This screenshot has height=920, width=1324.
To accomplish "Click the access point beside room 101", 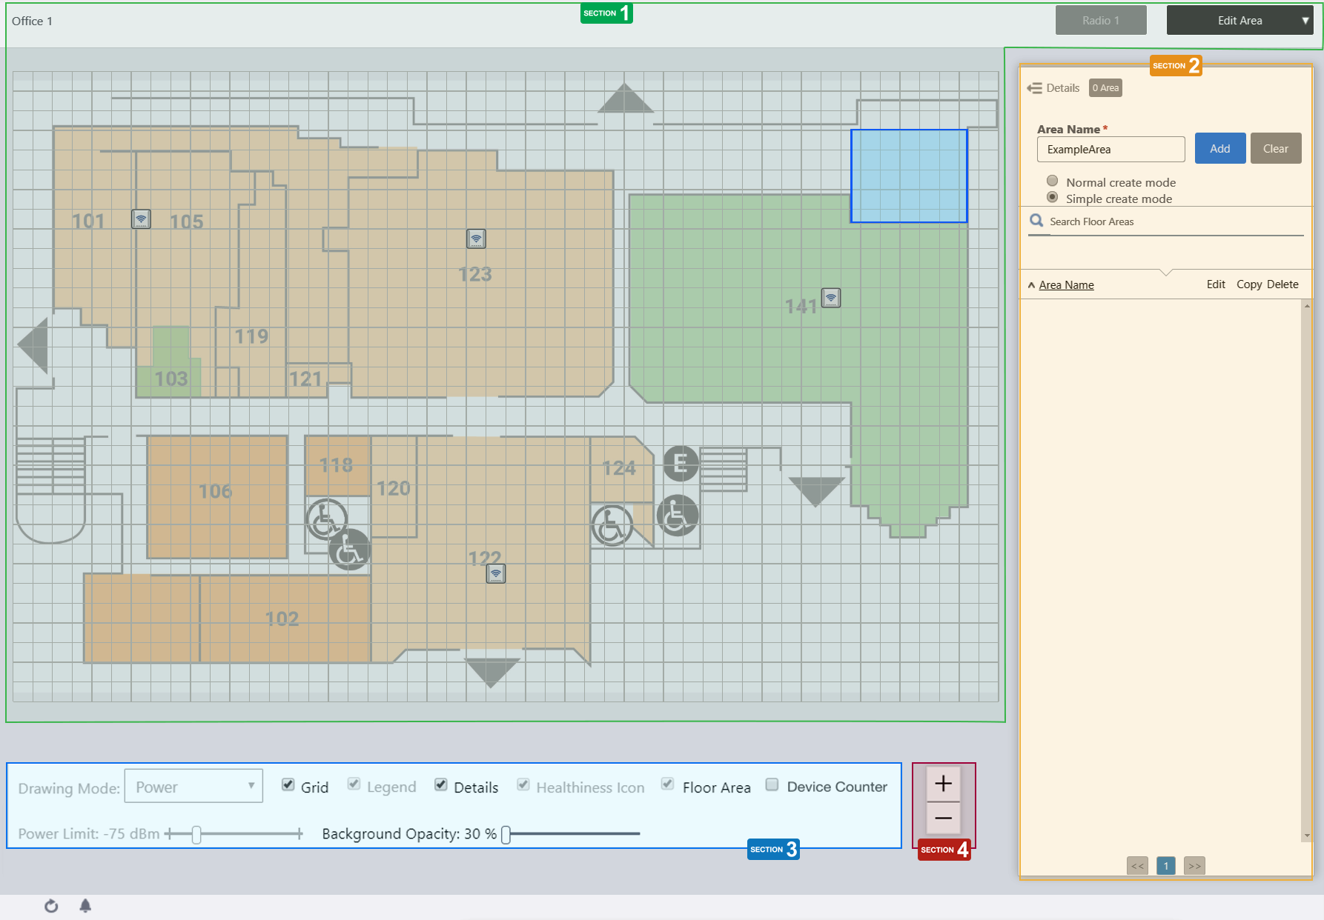I will (141, 219).
